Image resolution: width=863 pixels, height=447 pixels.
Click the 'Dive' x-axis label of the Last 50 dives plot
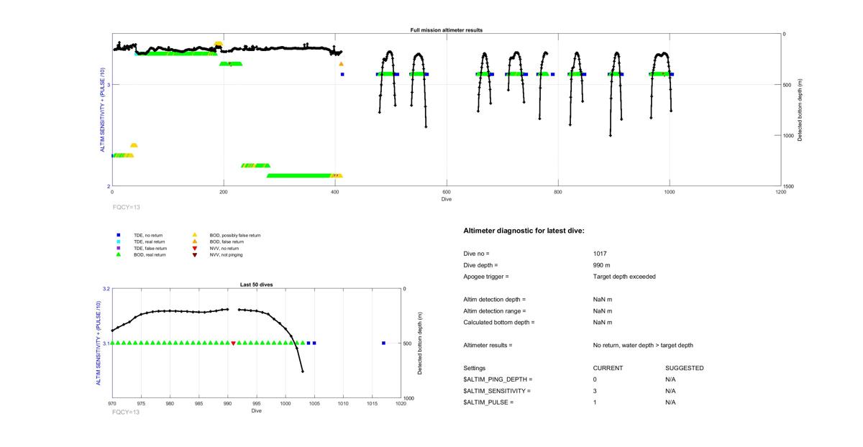tap(257, 411)
